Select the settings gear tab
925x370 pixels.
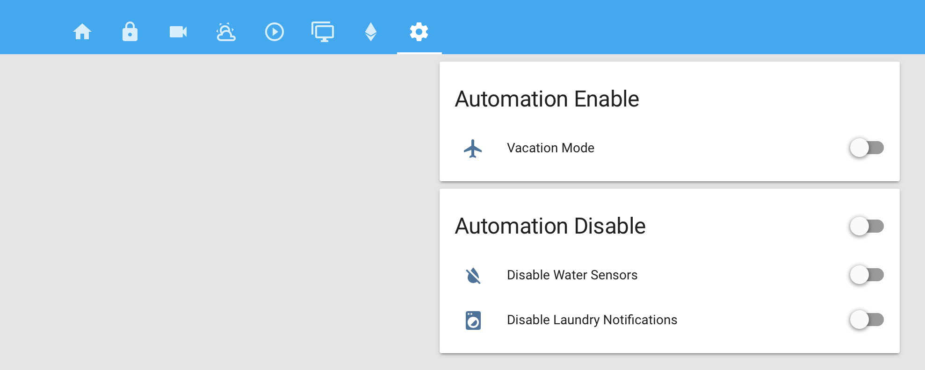[419, 32]
